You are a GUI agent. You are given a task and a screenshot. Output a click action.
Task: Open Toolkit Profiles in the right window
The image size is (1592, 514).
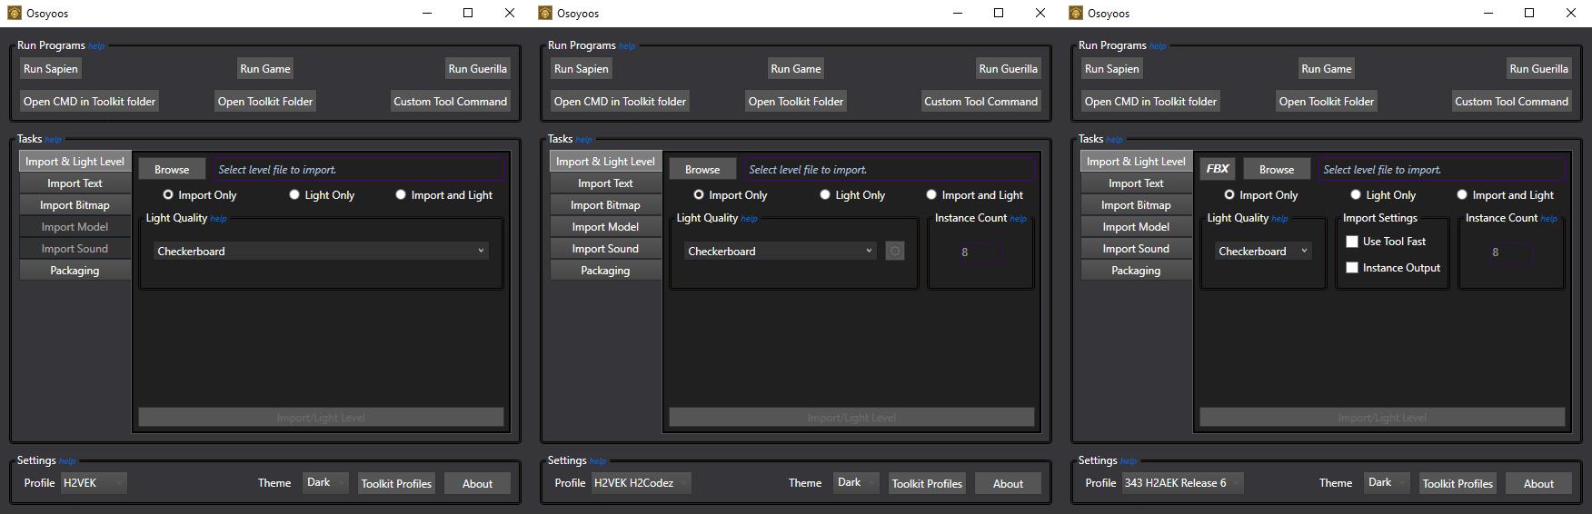point(1458,484)
